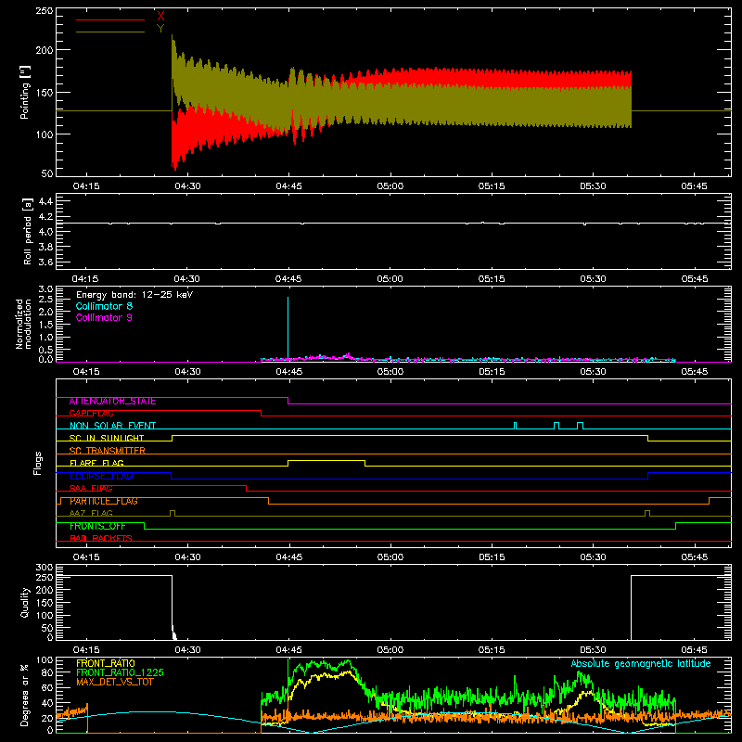The height and width of the screenshot is (742, 742).
Task: Click the FRONTS_OFF flag label
Action: (97, 526)
